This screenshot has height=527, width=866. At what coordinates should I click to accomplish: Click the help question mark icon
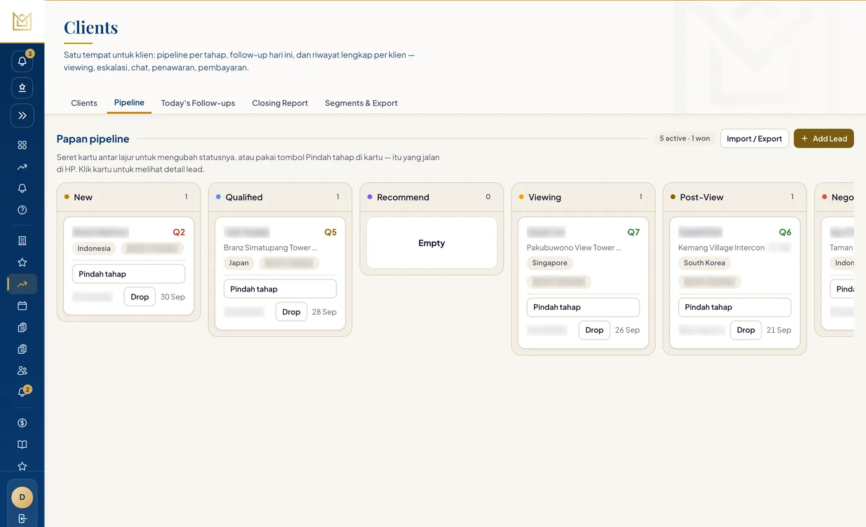tap(22, 210)
